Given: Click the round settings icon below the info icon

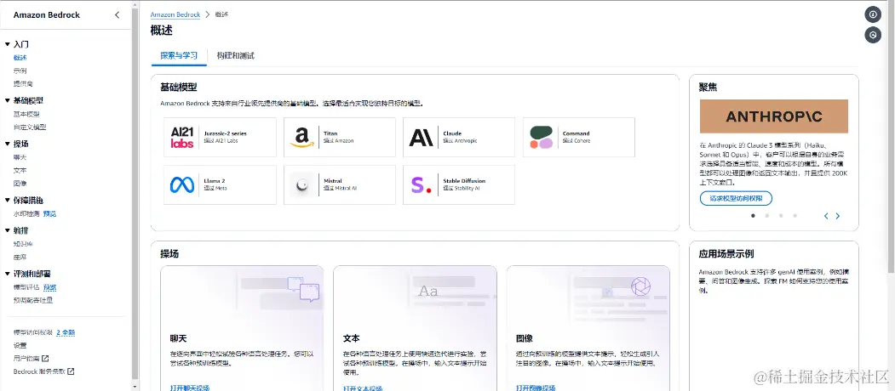Looking at the screenshot, I should point(873,36).
